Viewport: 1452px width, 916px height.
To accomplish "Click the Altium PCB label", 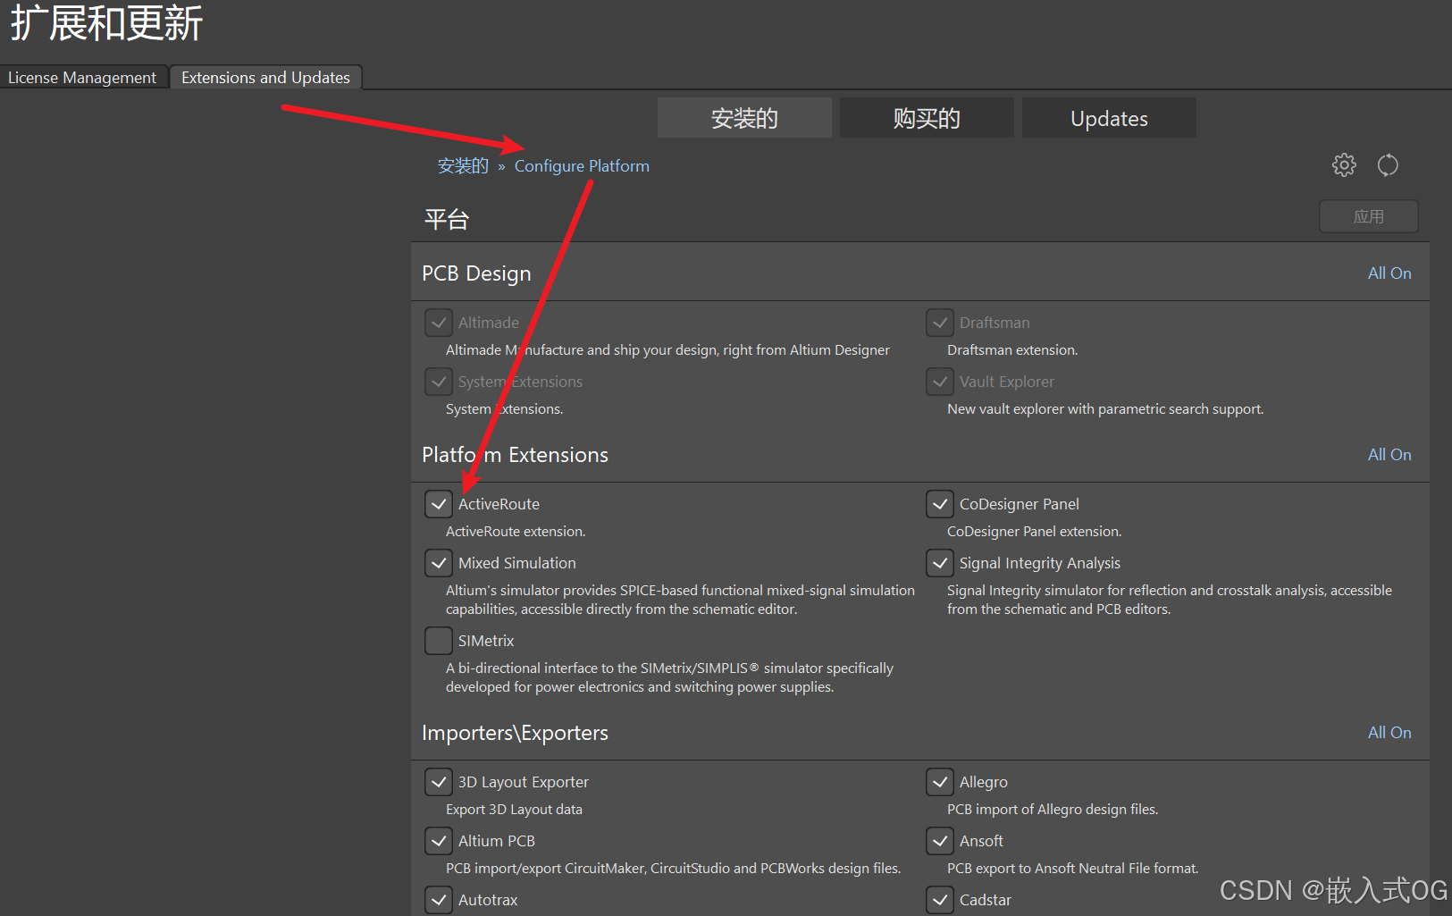I will 497,841.
